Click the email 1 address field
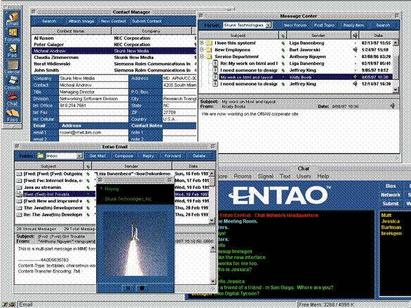The image size is (411, 308). tap(93, 132)
